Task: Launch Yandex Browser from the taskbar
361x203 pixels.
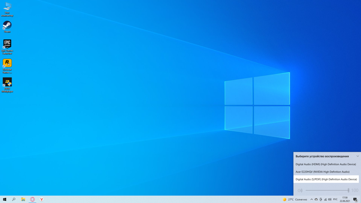Action: (42, 199)
